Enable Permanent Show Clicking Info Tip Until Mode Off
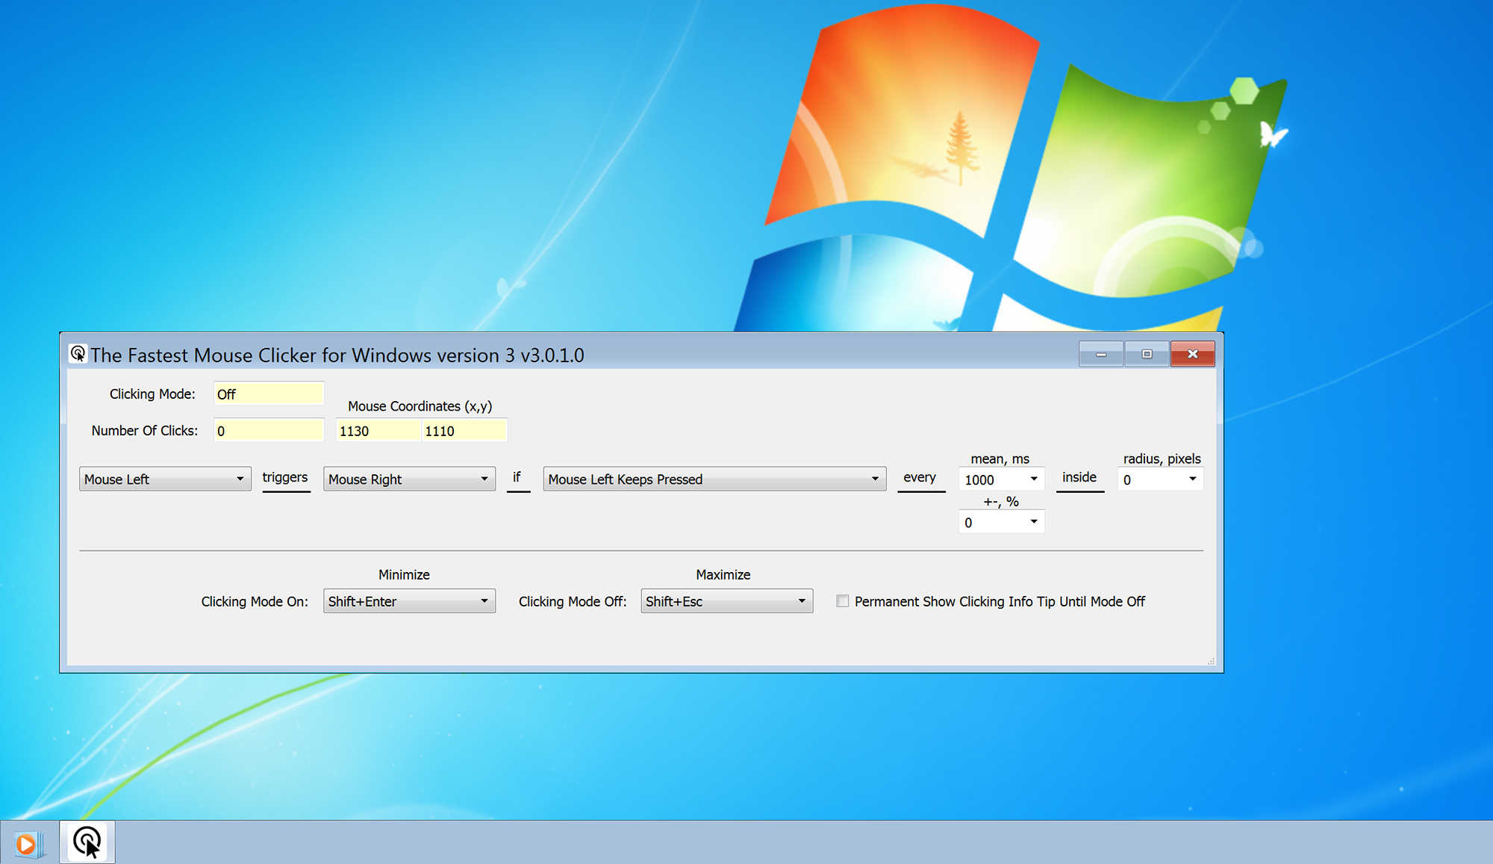 [843, 600]
